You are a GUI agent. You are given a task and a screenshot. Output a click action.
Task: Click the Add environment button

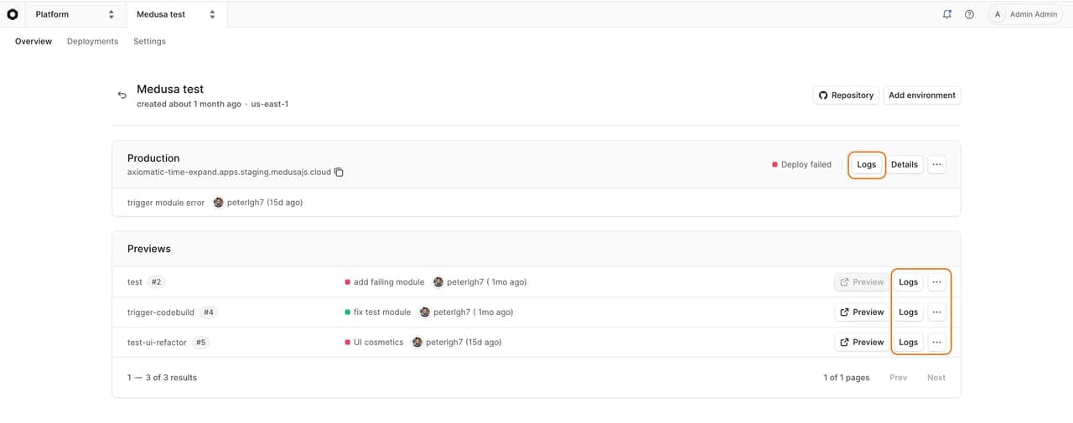click(922, 95)
